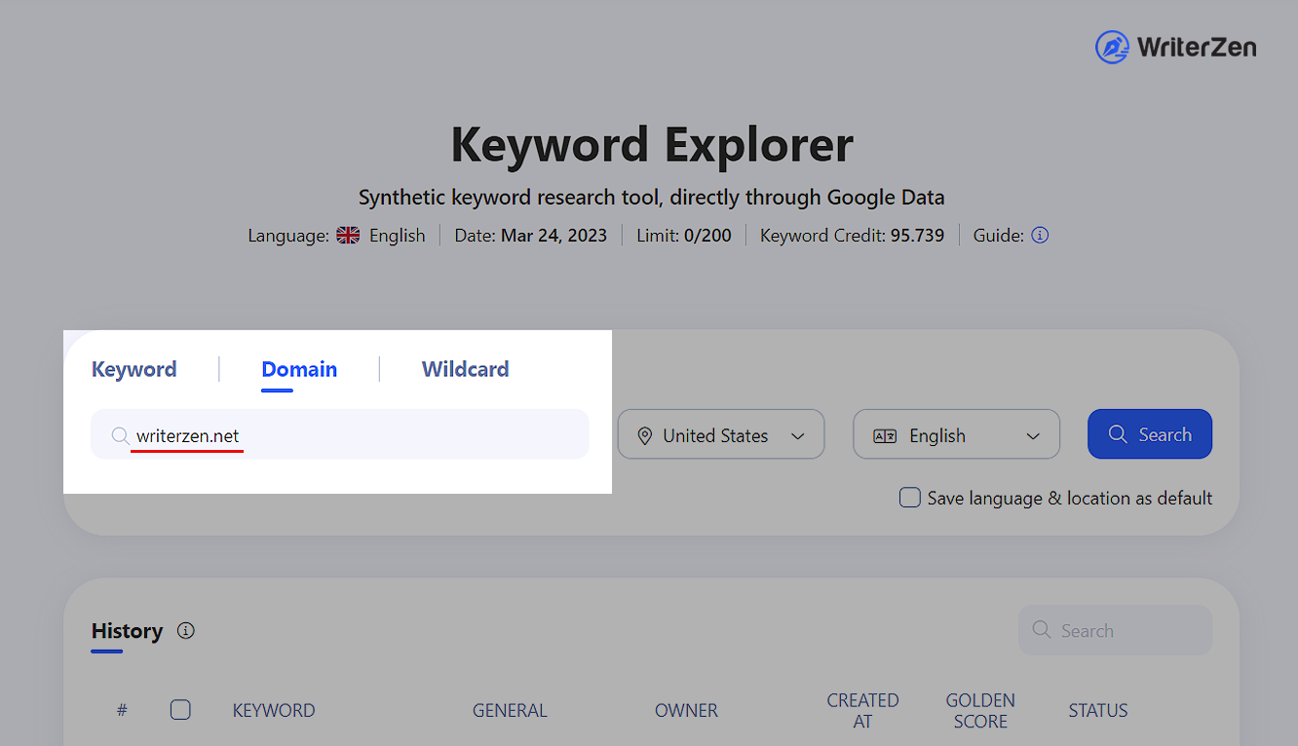Viewport: 1298px width, 746px height.
Task: Click the KEYWORD column header
Action: pos(274,711)
